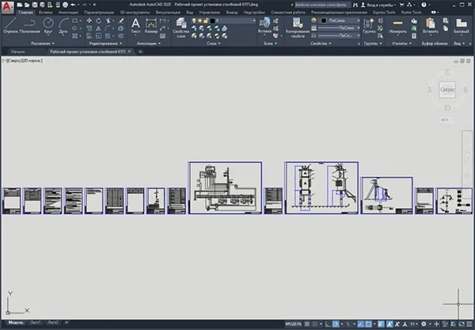The width and height of the screenshot is (475, 330).
Task: Open the Параметризация ribbon tab
Action: click(99, 13)
